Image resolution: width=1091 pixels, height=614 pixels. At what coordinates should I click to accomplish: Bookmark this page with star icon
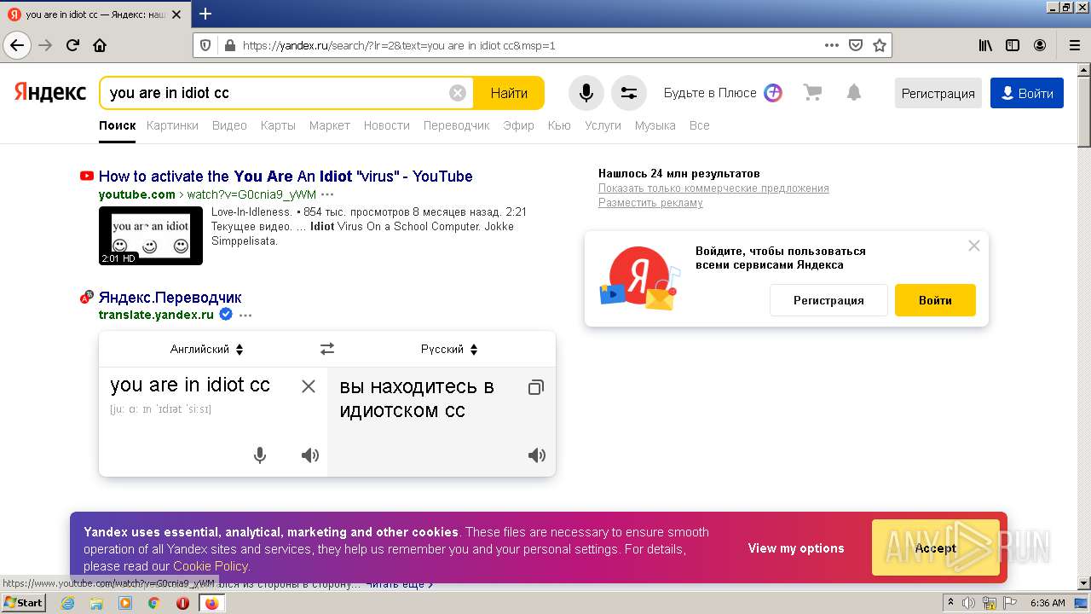coord(880,45)
